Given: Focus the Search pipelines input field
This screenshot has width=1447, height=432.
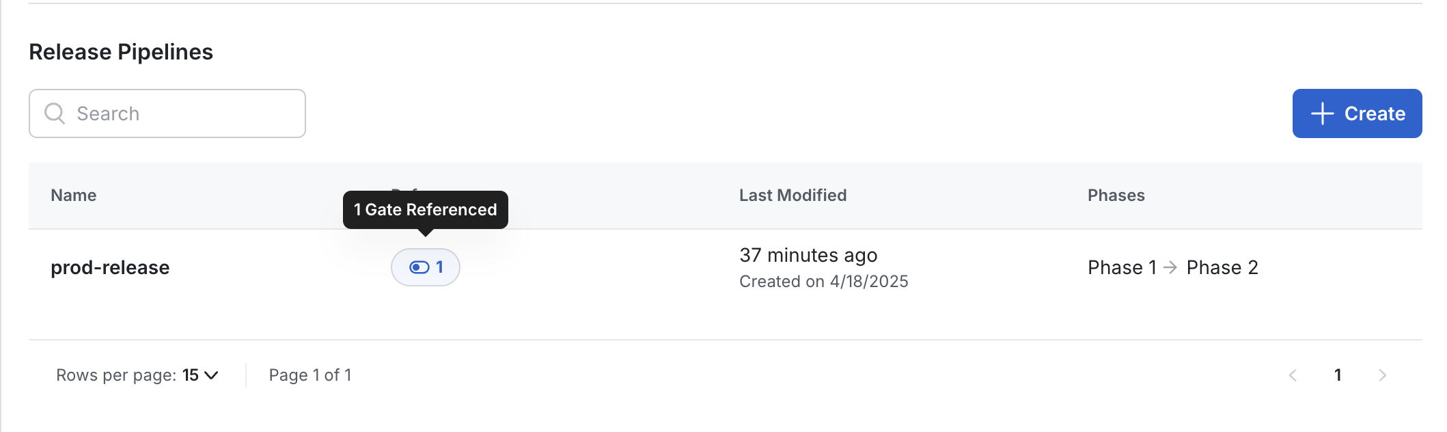Looking at the screenshot, I should tap(167, 113).
